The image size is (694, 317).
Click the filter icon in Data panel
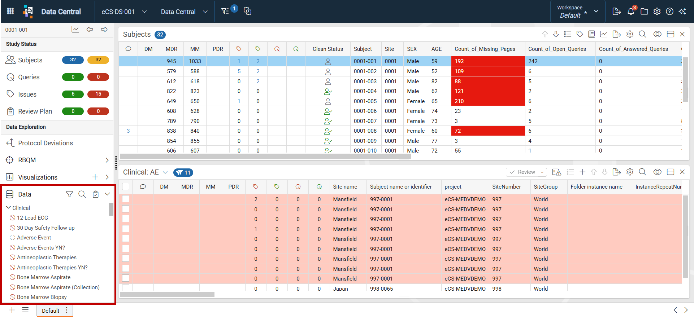[69, 194]
